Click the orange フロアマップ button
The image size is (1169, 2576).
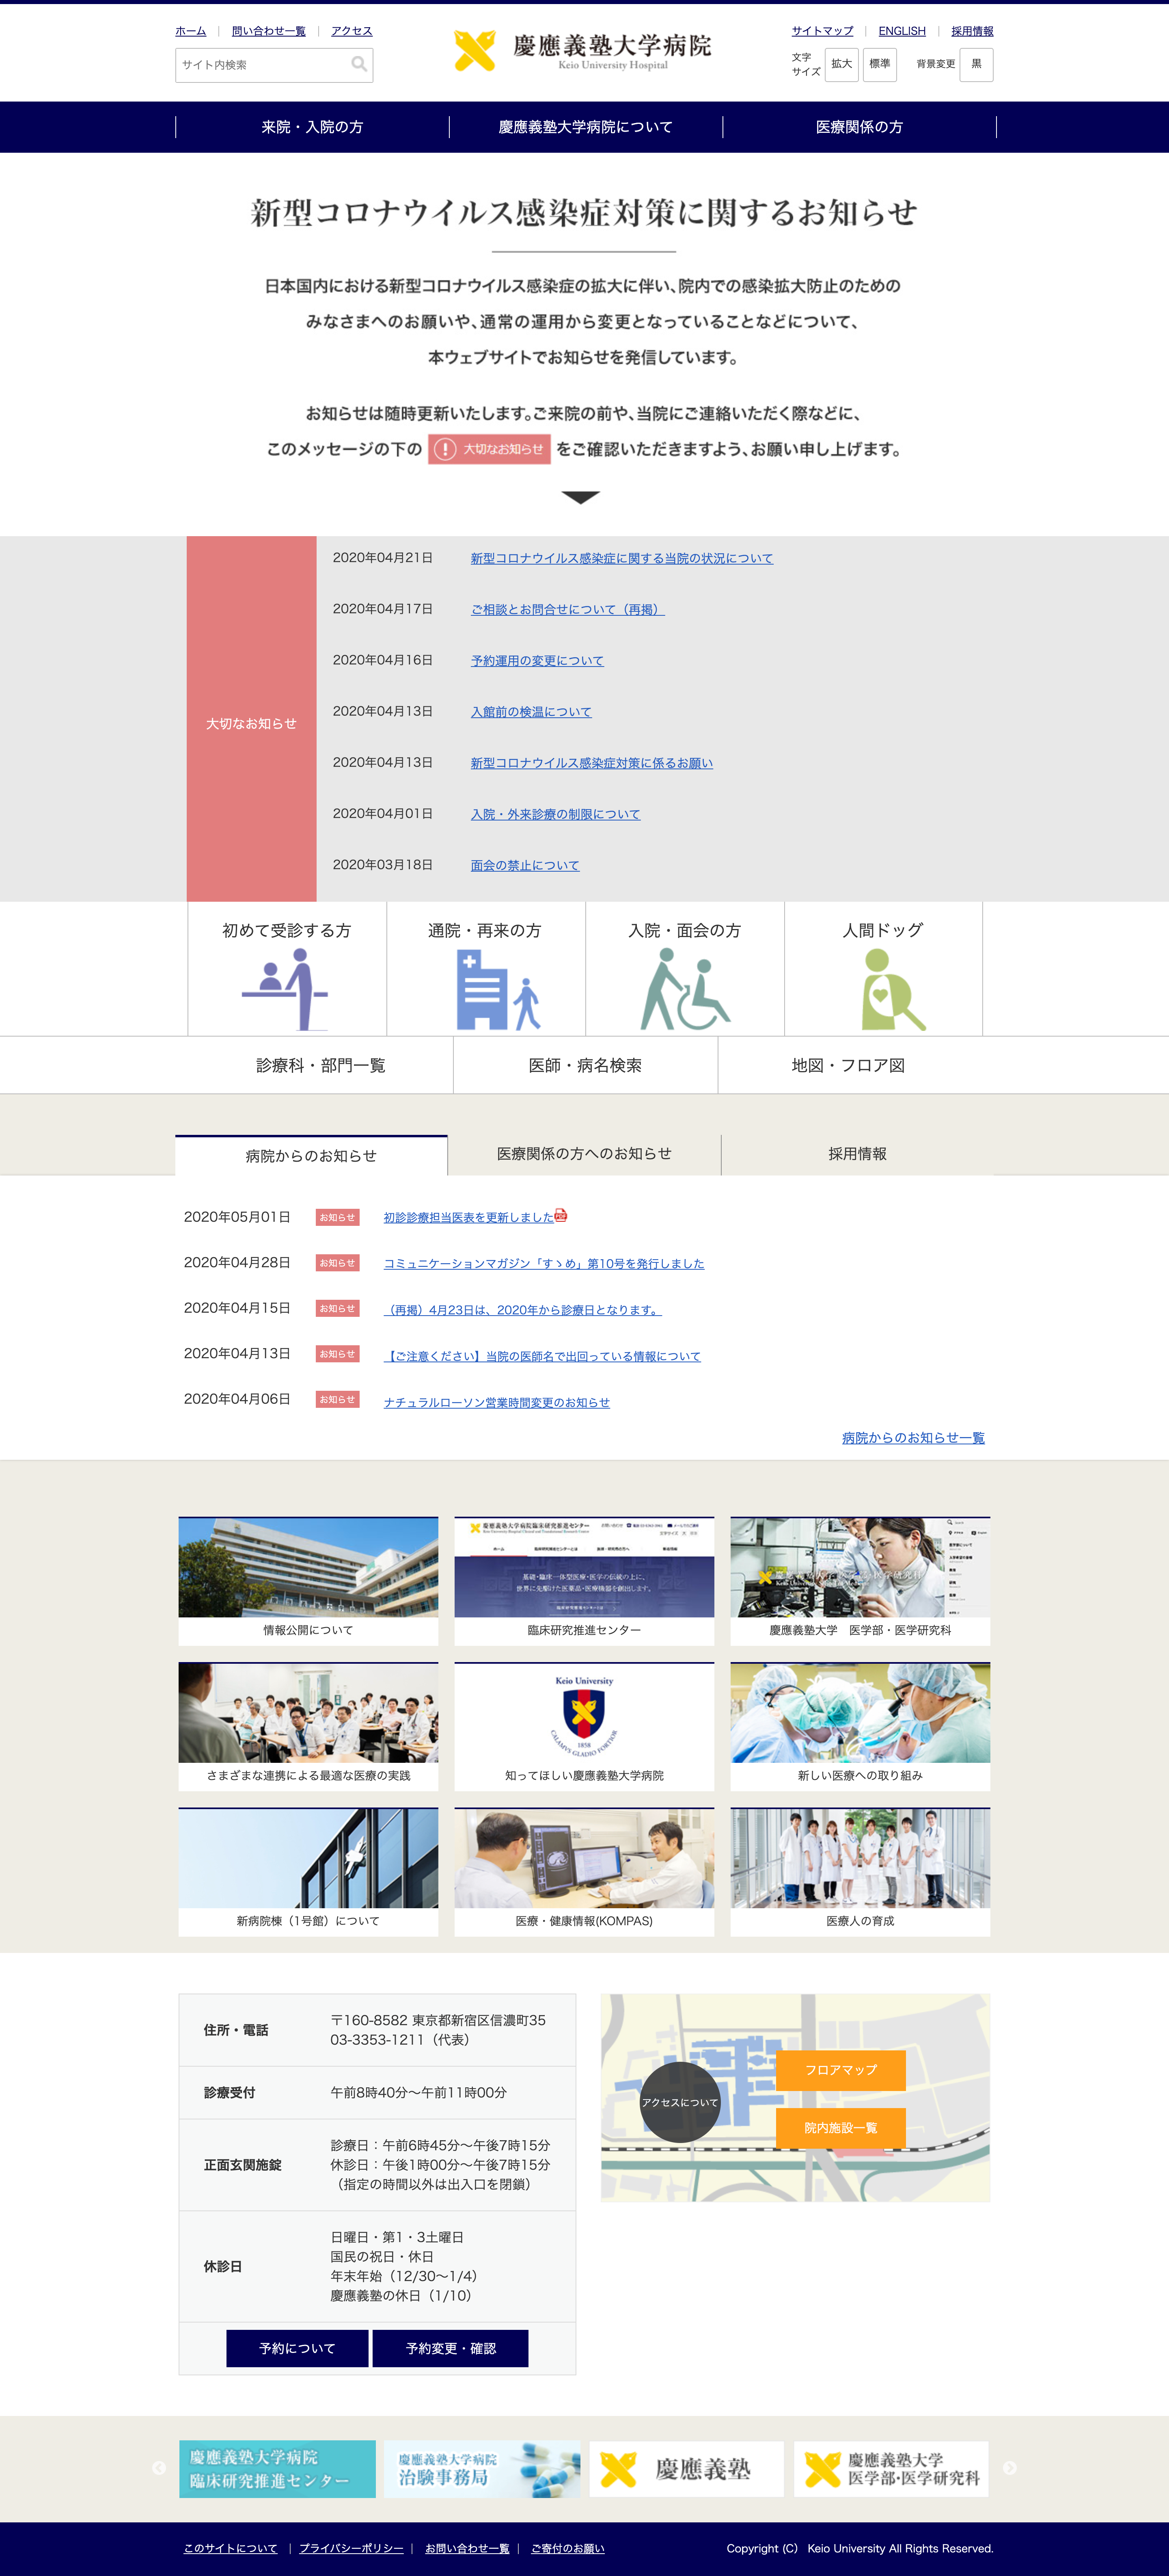tap(841, 2069)
